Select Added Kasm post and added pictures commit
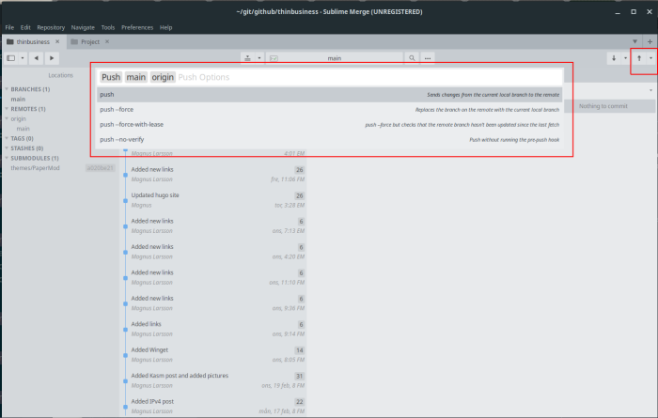 click(215, 380)
